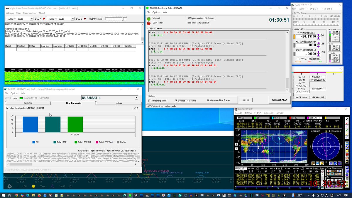Click the first map-mode icon below the world map
The height and width of the screenshot is (198, 352).
(313, 163)
